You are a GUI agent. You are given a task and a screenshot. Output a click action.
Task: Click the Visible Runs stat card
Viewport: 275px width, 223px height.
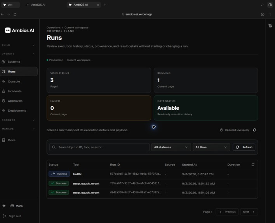click(99, 80)
